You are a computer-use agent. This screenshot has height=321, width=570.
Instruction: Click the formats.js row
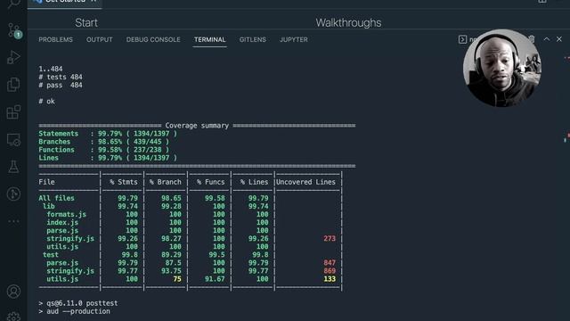point(190,214)
